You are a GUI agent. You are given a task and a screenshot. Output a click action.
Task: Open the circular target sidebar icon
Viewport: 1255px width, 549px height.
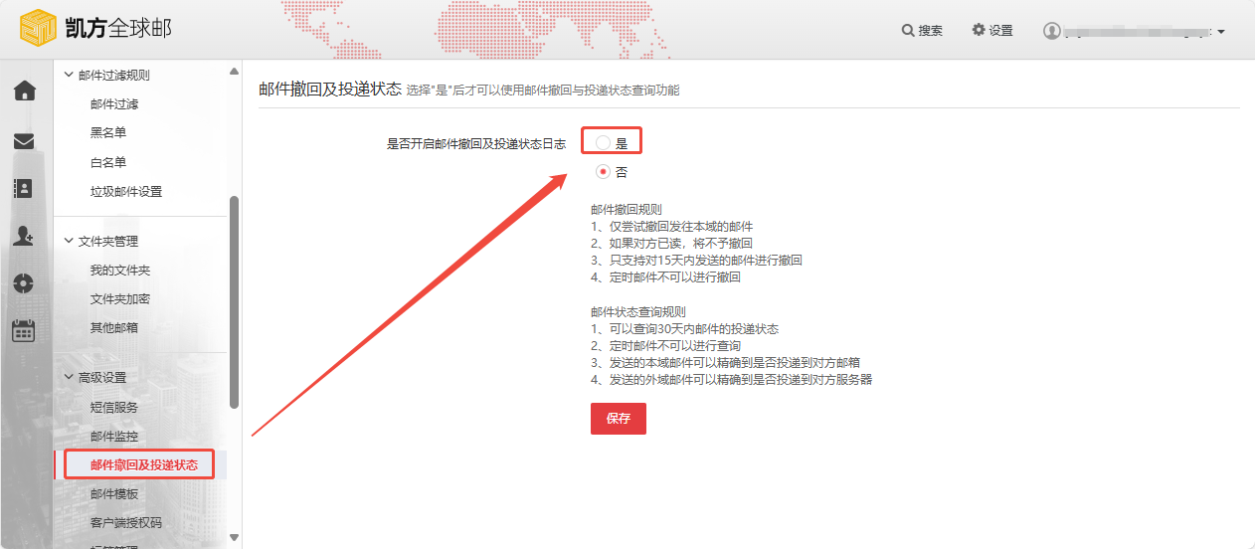point(24,283)
